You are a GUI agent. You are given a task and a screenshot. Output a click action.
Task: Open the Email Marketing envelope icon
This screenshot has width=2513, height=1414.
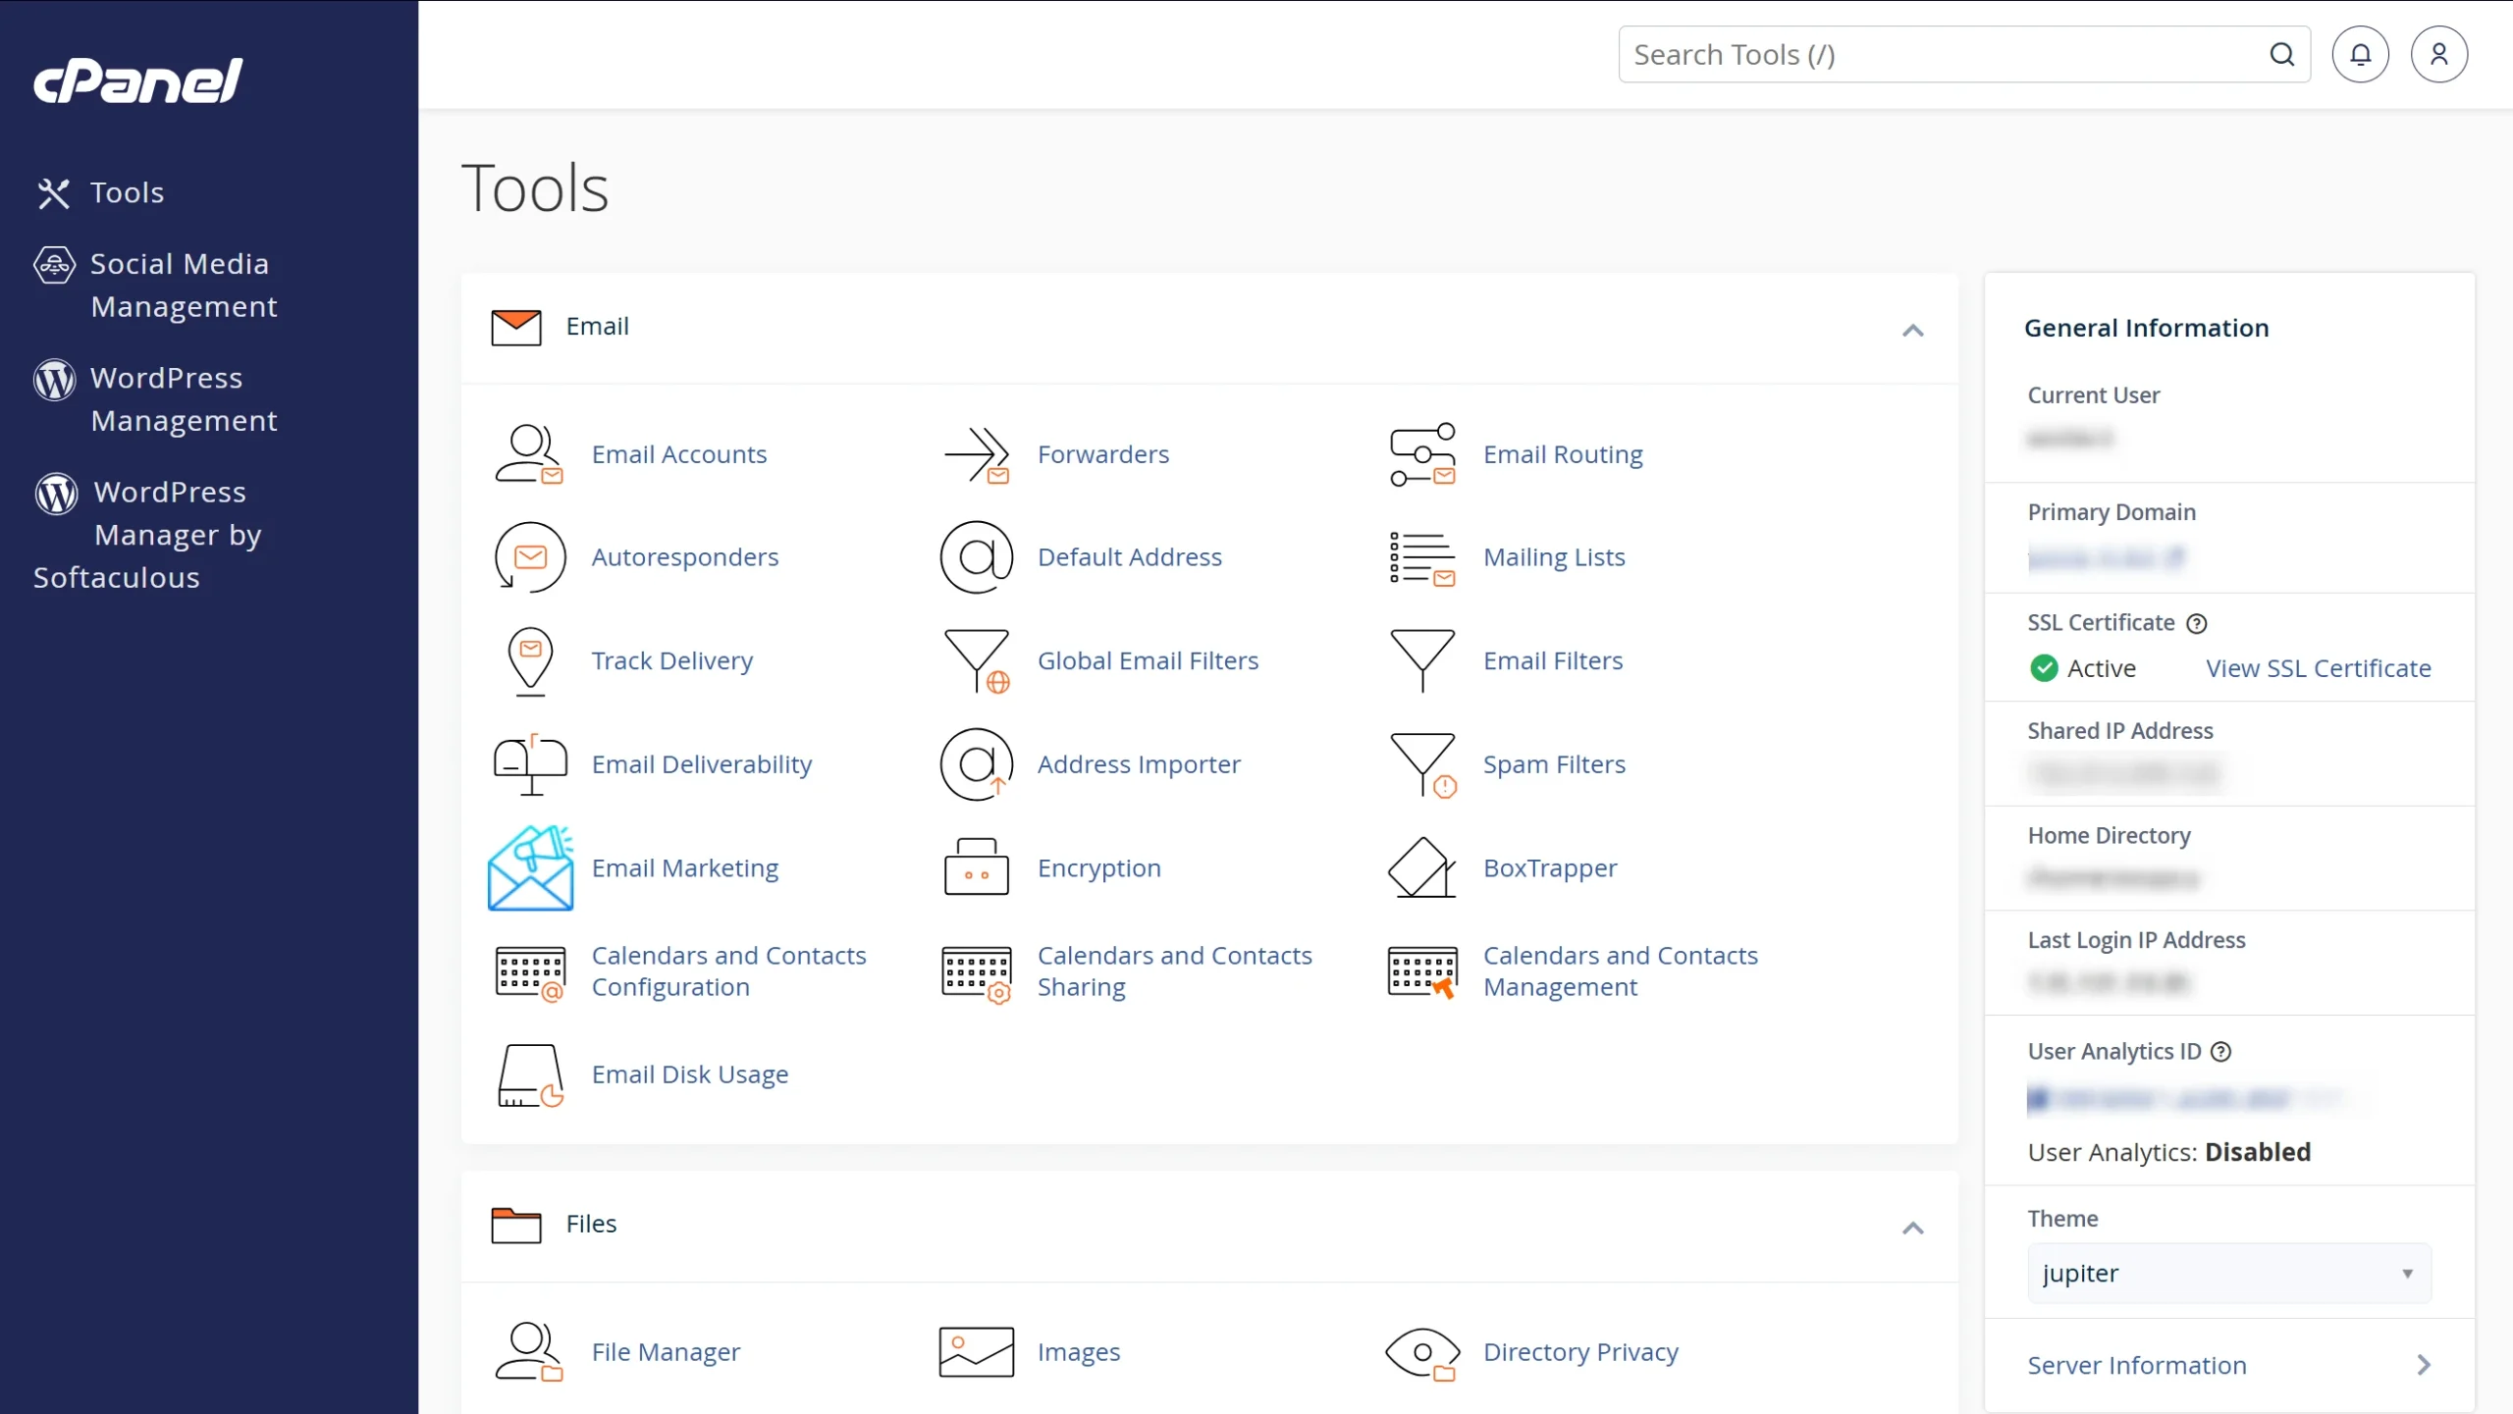pyautogui.click(x=530, y=868)
